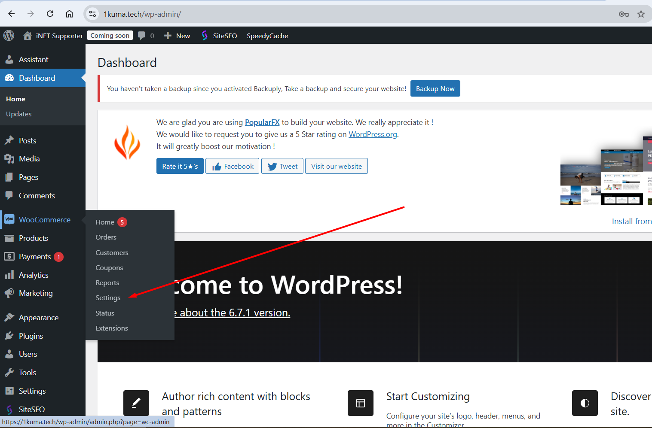This screenshot has width=652, height=428.
Task: Click the Plugins plug icon
Action: click(x=9, y=336)
